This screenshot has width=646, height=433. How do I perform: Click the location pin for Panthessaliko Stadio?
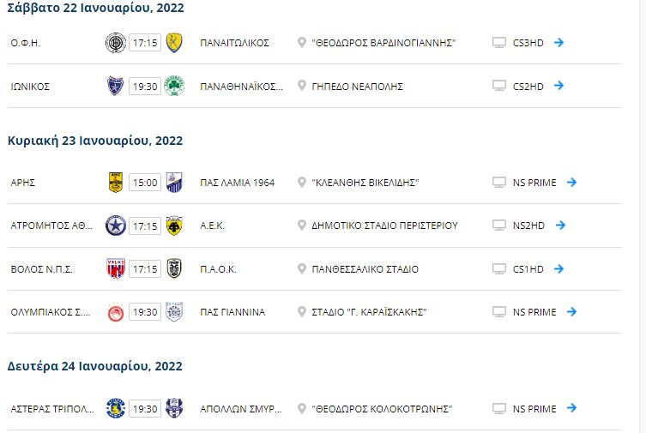coord(302,269)
